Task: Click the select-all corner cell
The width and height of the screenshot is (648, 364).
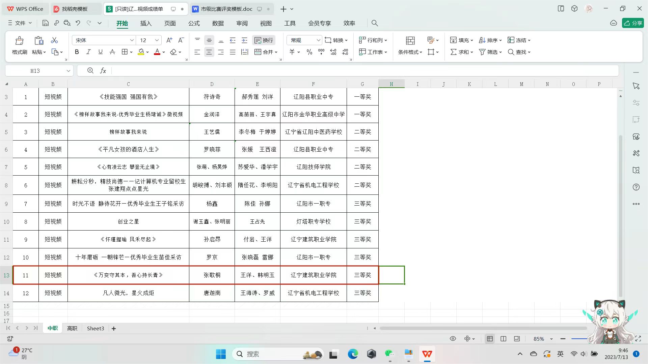Action: (x=6, y=84)
